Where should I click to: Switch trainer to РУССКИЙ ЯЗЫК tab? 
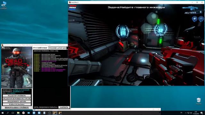coord(40,48)
